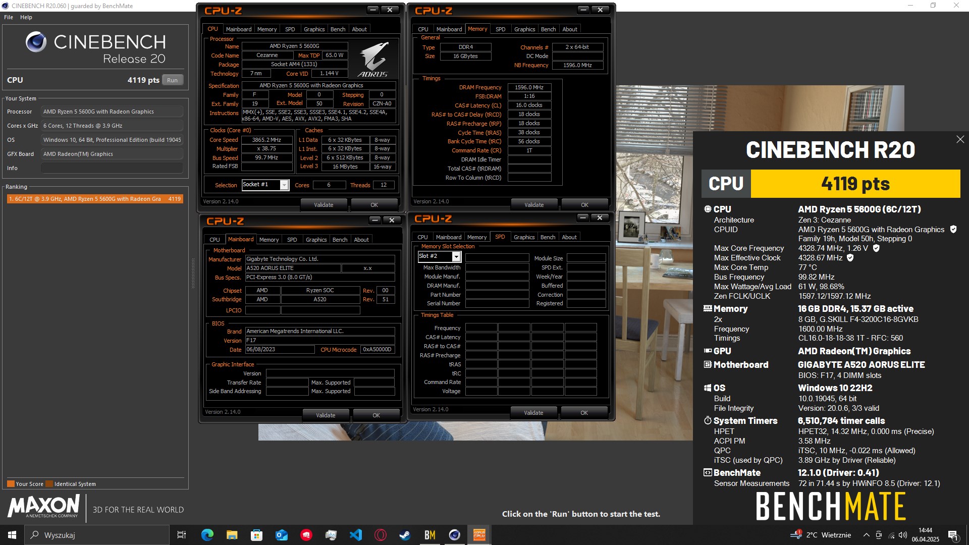Click Validate in the Motherboard CPU-Z window
The image size is (969, 545).
tap(326, 415)
